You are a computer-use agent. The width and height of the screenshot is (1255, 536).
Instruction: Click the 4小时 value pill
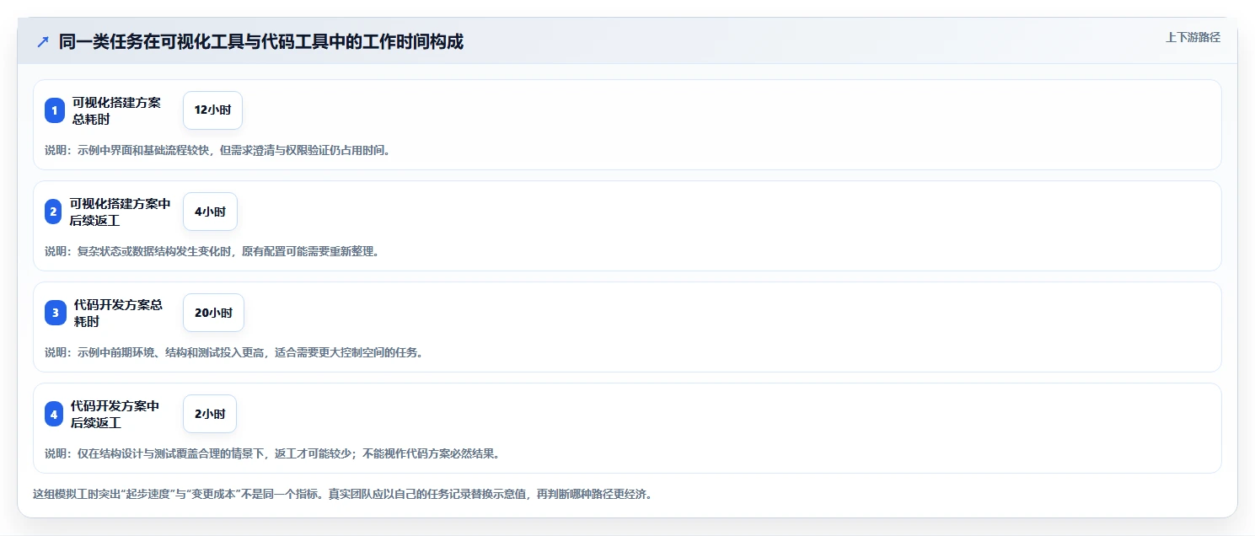tap(210, 212)
